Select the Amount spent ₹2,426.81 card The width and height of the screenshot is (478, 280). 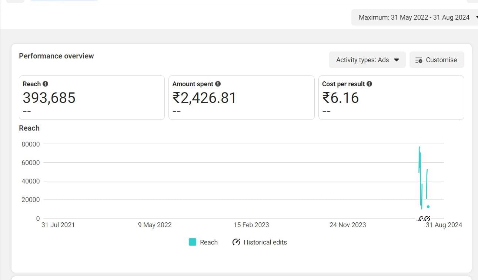click(241, 98)
